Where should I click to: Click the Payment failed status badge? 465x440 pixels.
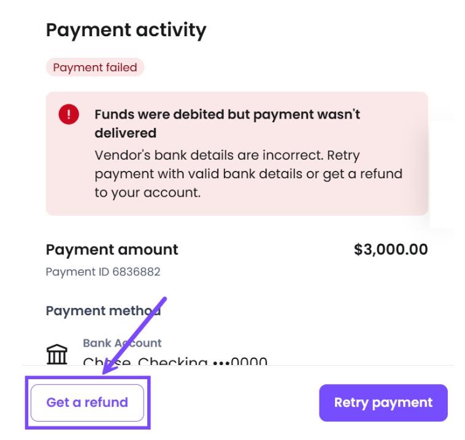coord(95,67)
